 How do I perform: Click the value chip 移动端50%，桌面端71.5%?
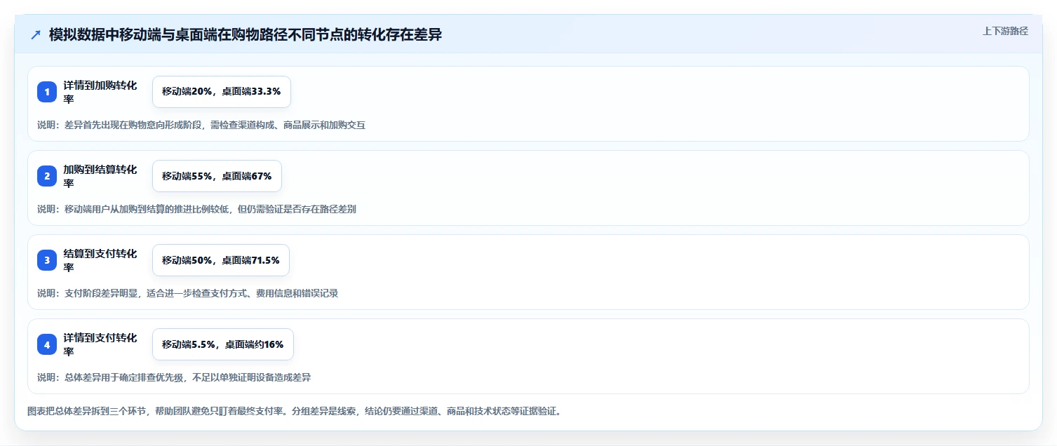[221, 260]
